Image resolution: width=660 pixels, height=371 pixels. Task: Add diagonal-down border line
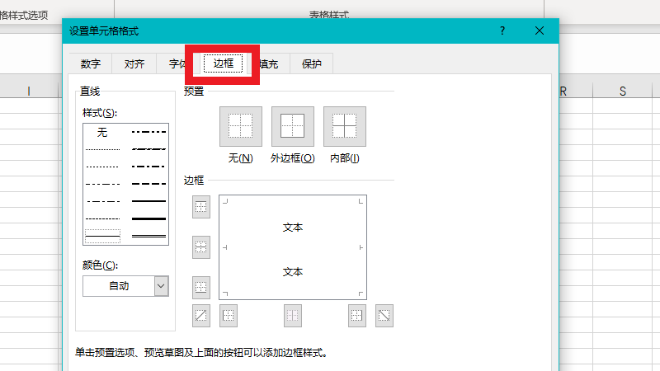pyautogui.click(x=384, y=314)
